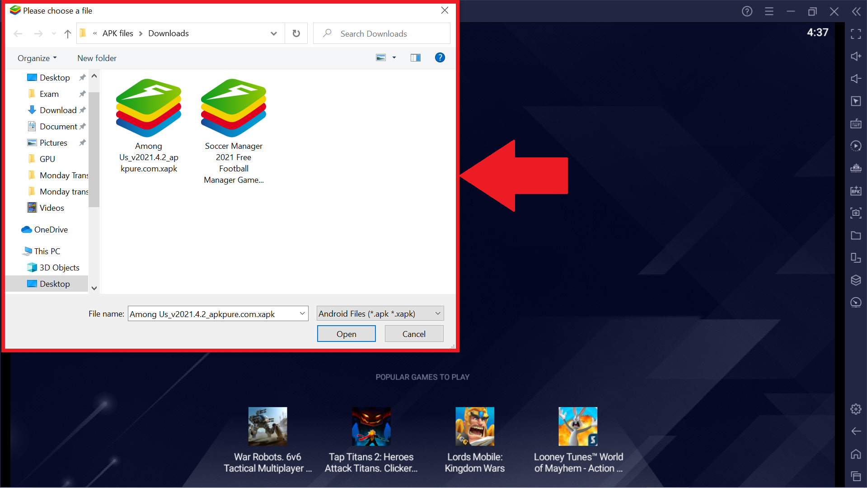Select Documents in navigation pane

(x=58, y=127)
